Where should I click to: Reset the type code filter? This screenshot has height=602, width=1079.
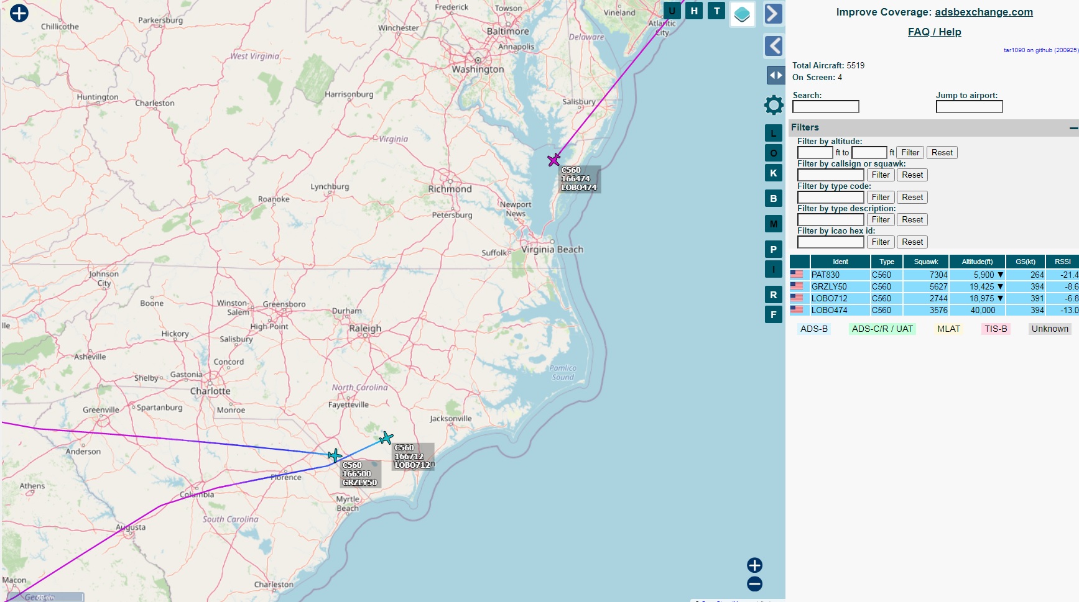[x=912, y=198]
